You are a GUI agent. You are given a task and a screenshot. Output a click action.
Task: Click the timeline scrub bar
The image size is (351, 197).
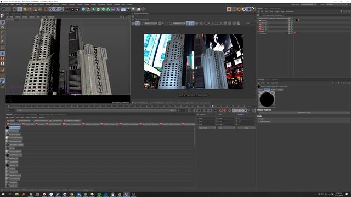click(96, 111)
